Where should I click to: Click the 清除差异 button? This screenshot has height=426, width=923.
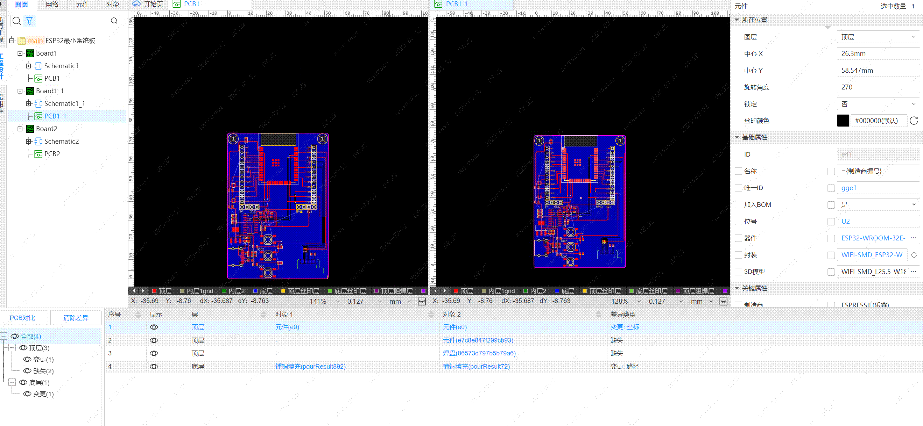coord(76,318)
